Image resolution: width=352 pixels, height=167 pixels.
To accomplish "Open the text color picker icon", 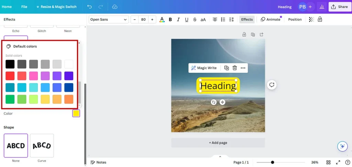I will tap(162, 20).
